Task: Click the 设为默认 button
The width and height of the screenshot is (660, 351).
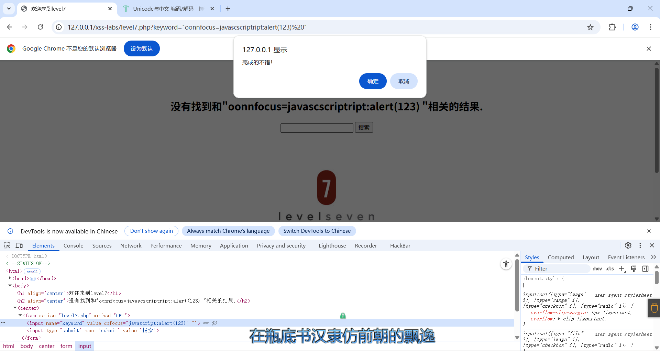Action: [142, 48]
